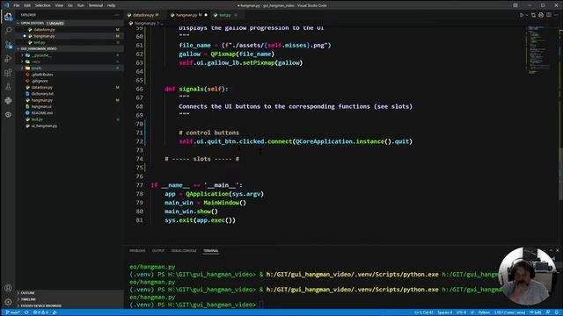Click the terminal input prompt line
This screenshot has height=316, width=563.
(x=196, y=305)
